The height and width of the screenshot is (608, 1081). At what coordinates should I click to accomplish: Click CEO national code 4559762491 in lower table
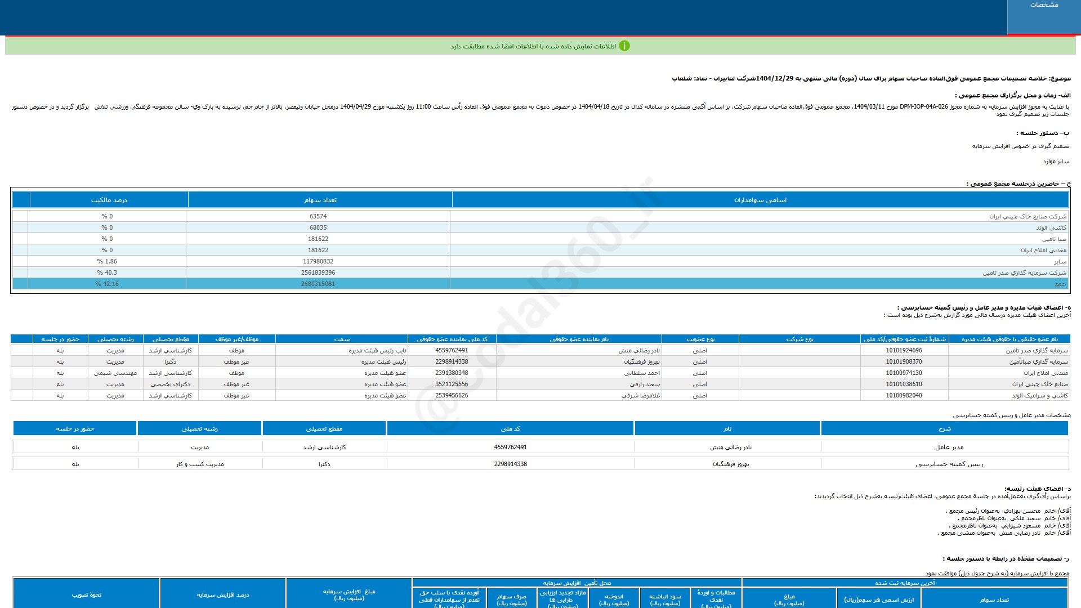coord(511,447)
